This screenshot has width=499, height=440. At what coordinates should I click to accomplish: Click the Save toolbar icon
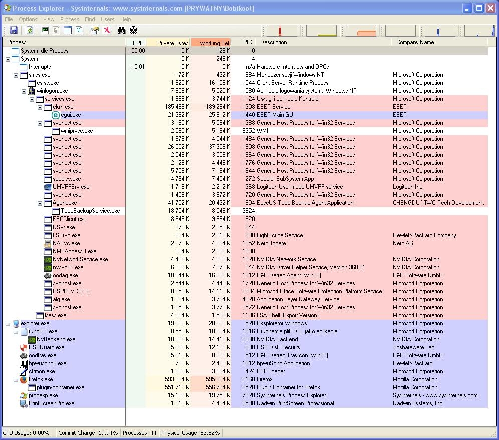click(14, 30)
